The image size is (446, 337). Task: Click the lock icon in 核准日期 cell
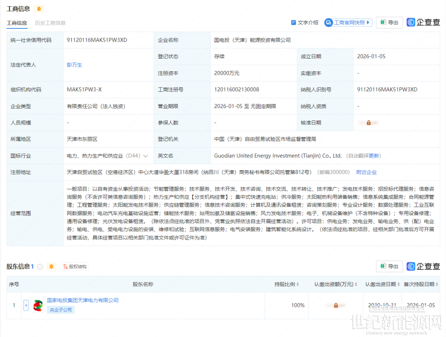coord(368,123)
